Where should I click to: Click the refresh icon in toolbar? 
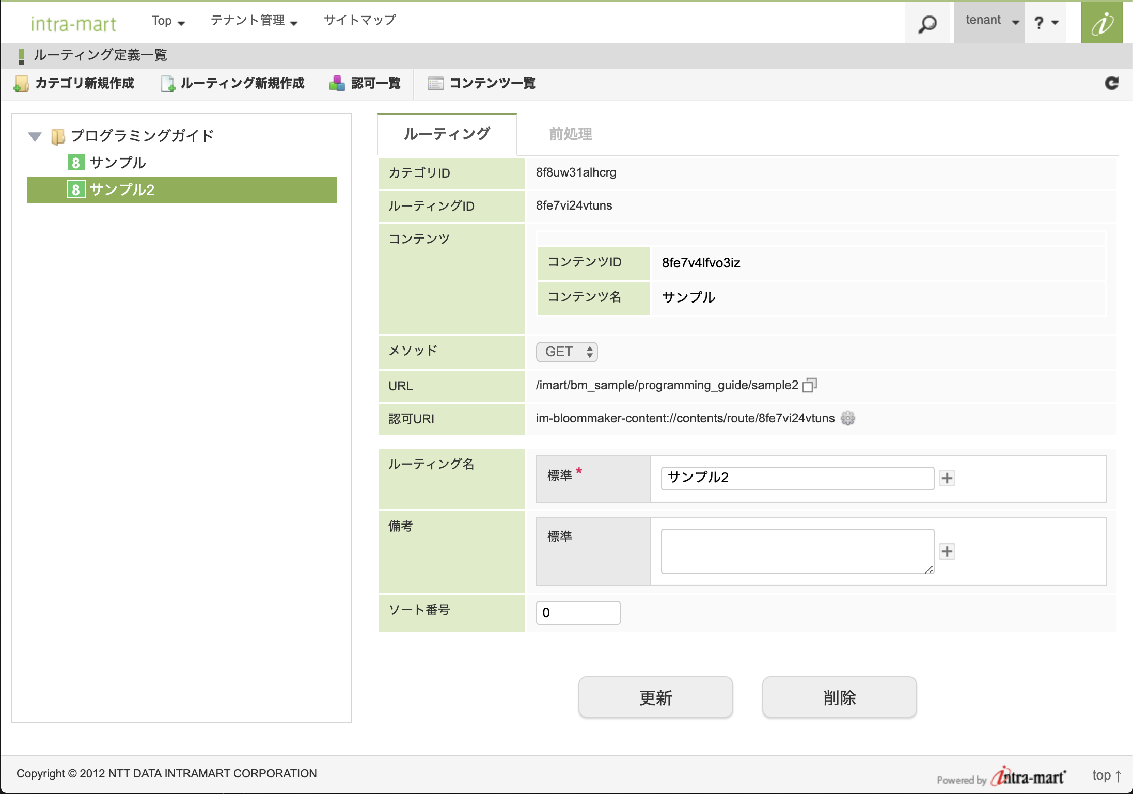tap(1111, 83)
